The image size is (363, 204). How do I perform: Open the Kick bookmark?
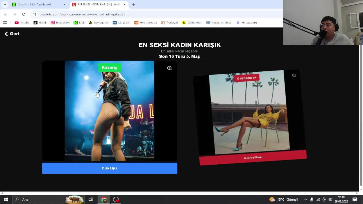79,23
